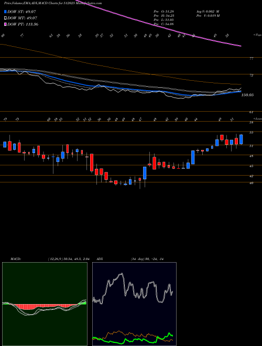Open the green MACD histogram panel

pos(45,304)
